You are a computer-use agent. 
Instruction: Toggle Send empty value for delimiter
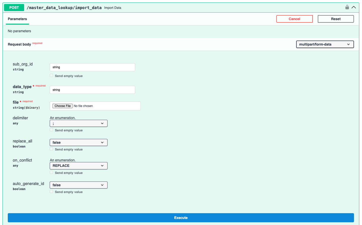51,130
